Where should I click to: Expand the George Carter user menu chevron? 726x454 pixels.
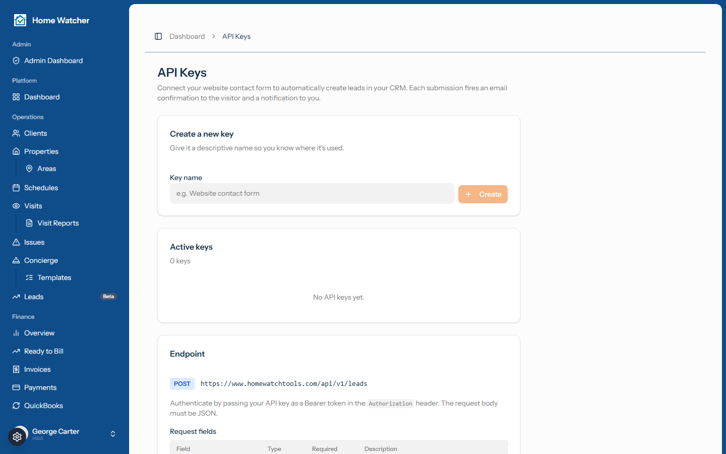point(113,434)
